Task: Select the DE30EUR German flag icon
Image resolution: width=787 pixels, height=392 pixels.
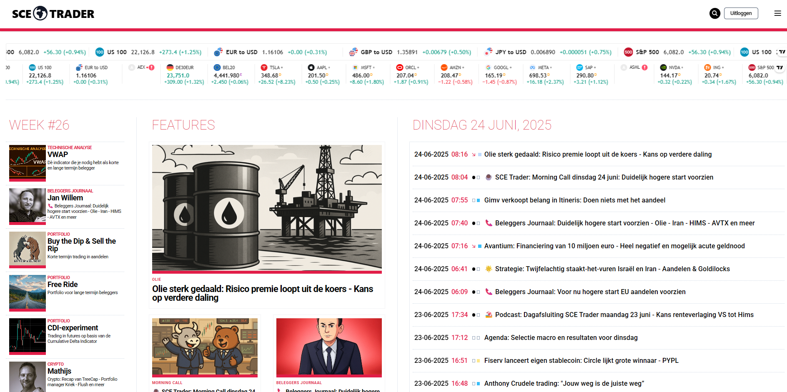Action: 170,67
